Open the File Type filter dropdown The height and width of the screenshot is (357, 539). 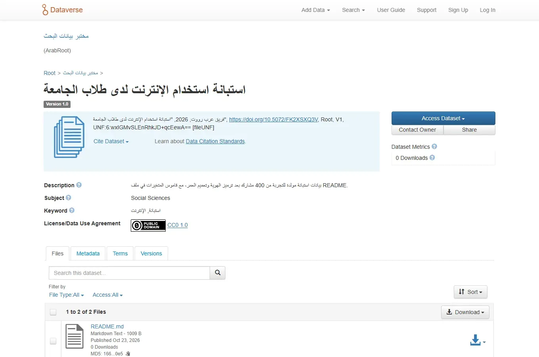pos(67,295)
